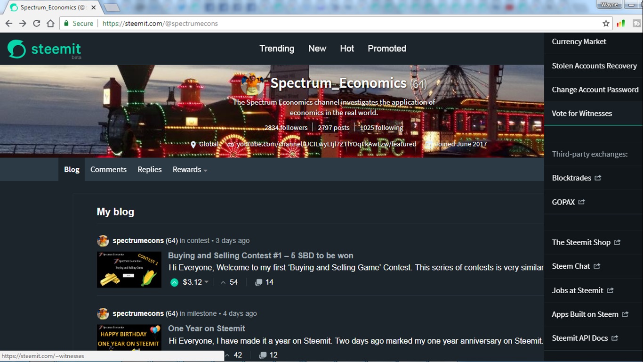Click the location pin icon beside Global
The width and height of the screenshot is (643, 362).
(x=193, y=144)
